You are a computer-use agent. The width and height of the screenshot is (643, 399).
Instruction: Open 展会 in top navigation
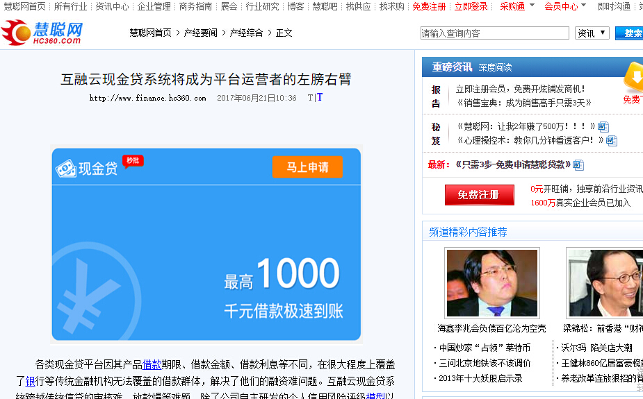pos(229,6)
